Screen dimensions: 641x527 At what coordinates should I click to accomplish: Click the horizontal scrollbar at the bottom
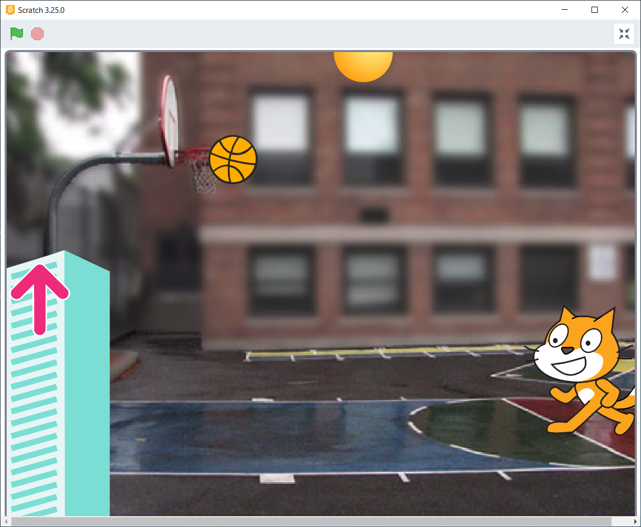(x=311, y=522)
